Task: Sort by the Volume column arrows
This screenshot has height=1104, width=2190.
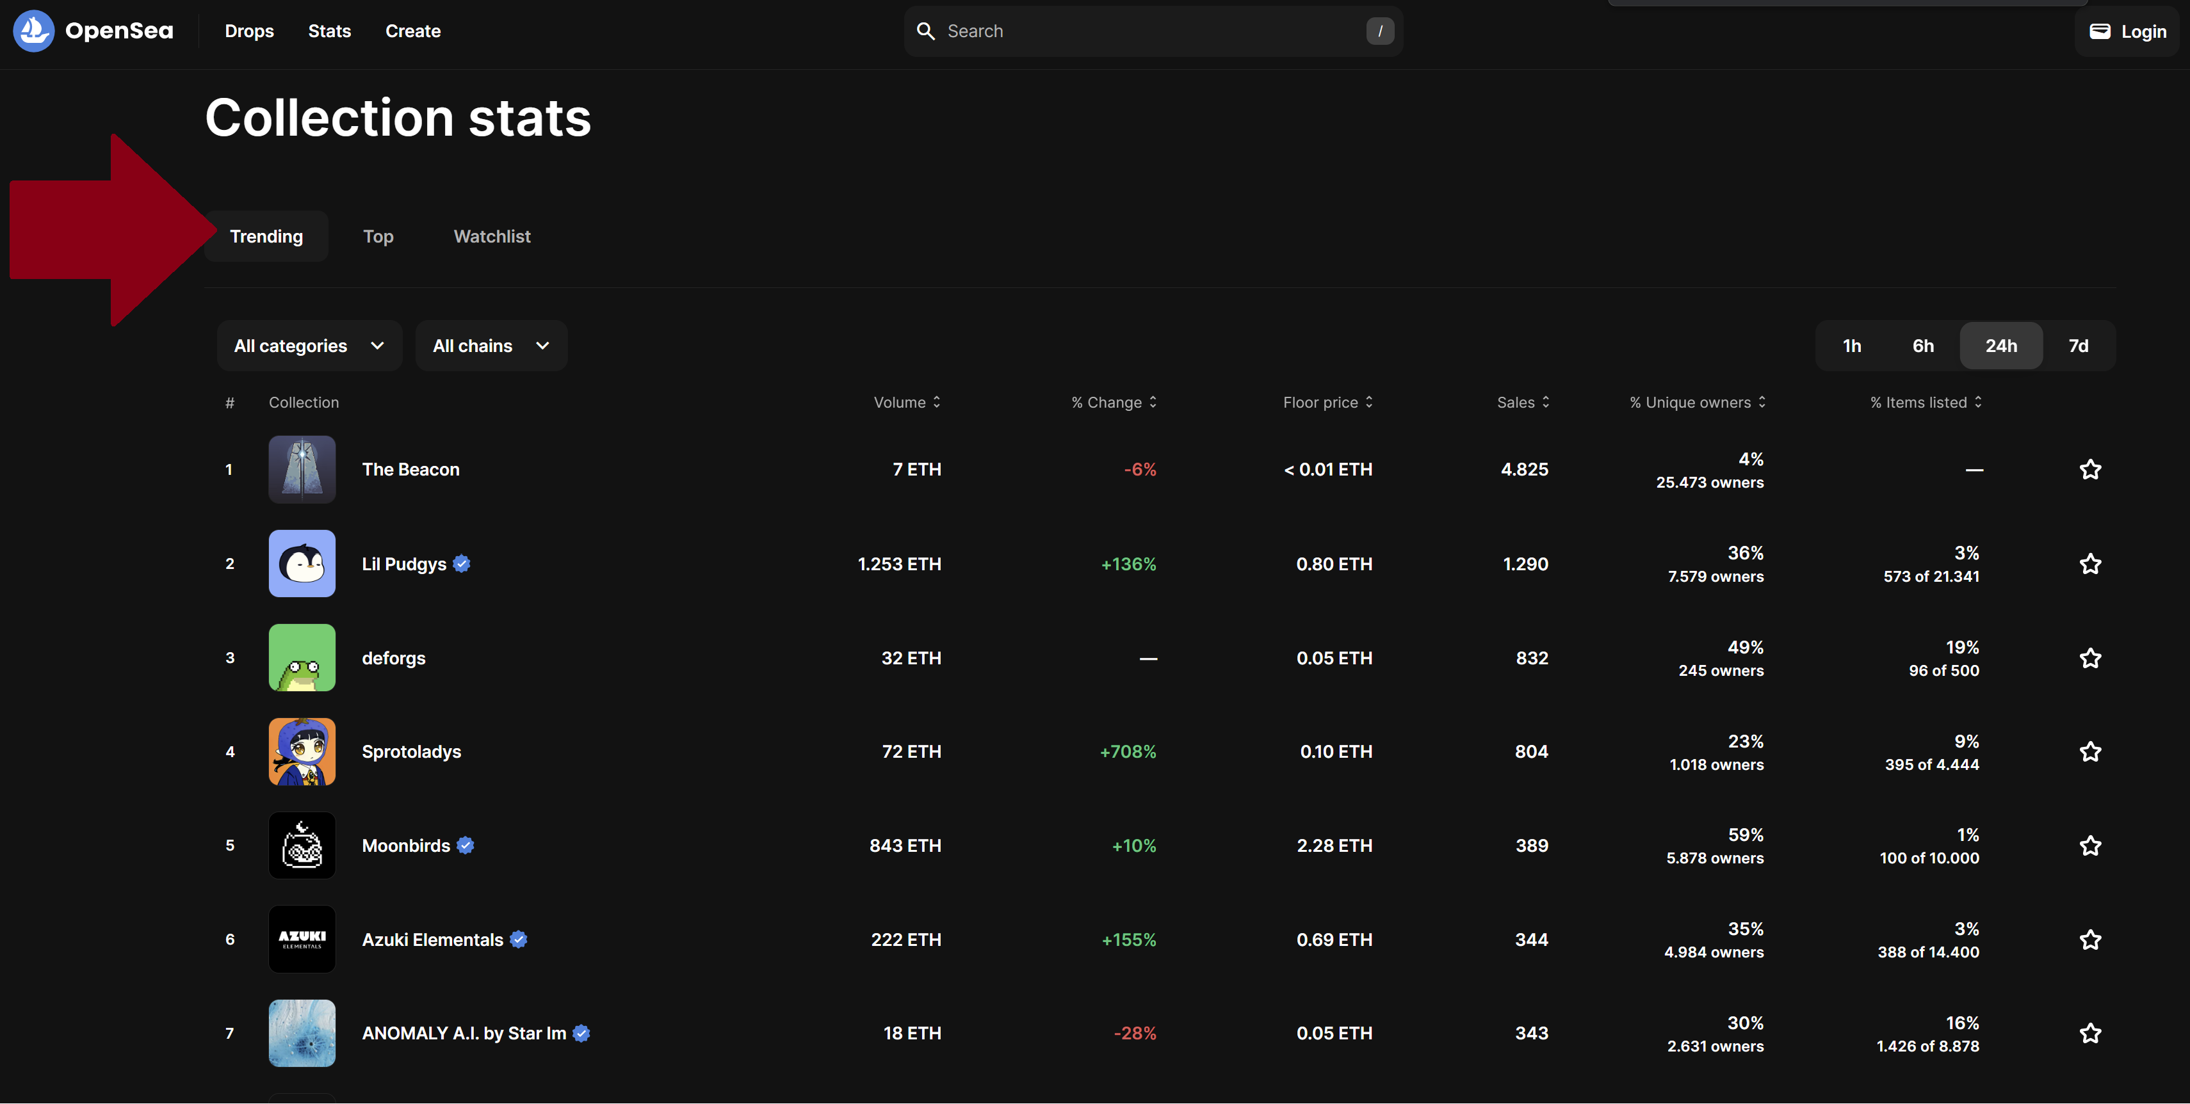Action: click(x=937, y=402)
